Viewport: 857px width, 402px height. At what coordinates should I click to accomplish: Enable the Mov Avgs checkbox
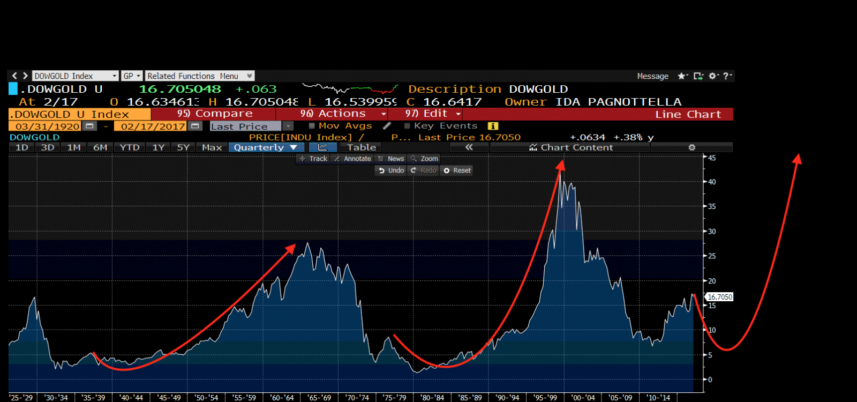click(x=312, y=126)
